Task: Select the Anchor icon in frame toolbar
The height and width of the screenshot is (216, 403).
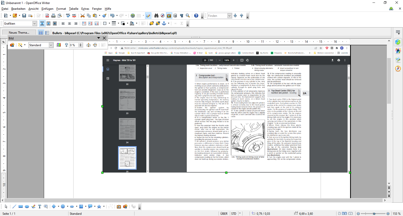Action: click(x=164, y=23)
